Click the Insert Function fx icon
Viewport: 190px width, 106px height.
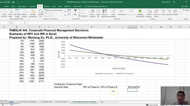(x=25, y=23)
